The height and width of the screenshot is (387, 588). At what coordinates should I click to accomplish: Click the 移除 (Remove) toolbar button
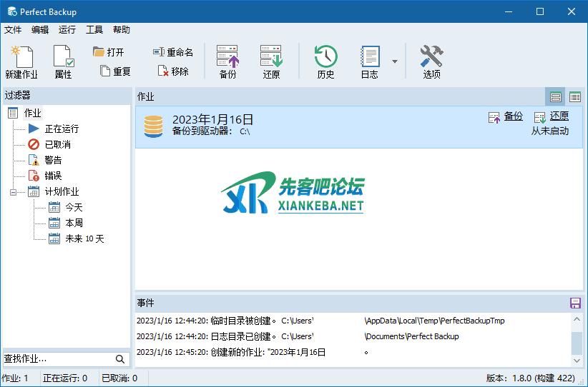pyautogui.click(x=173, y=71)
